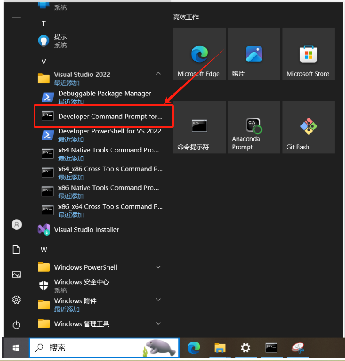
Task: Launch x86 Native Tools Command Prompt
Action: [101, 192]
